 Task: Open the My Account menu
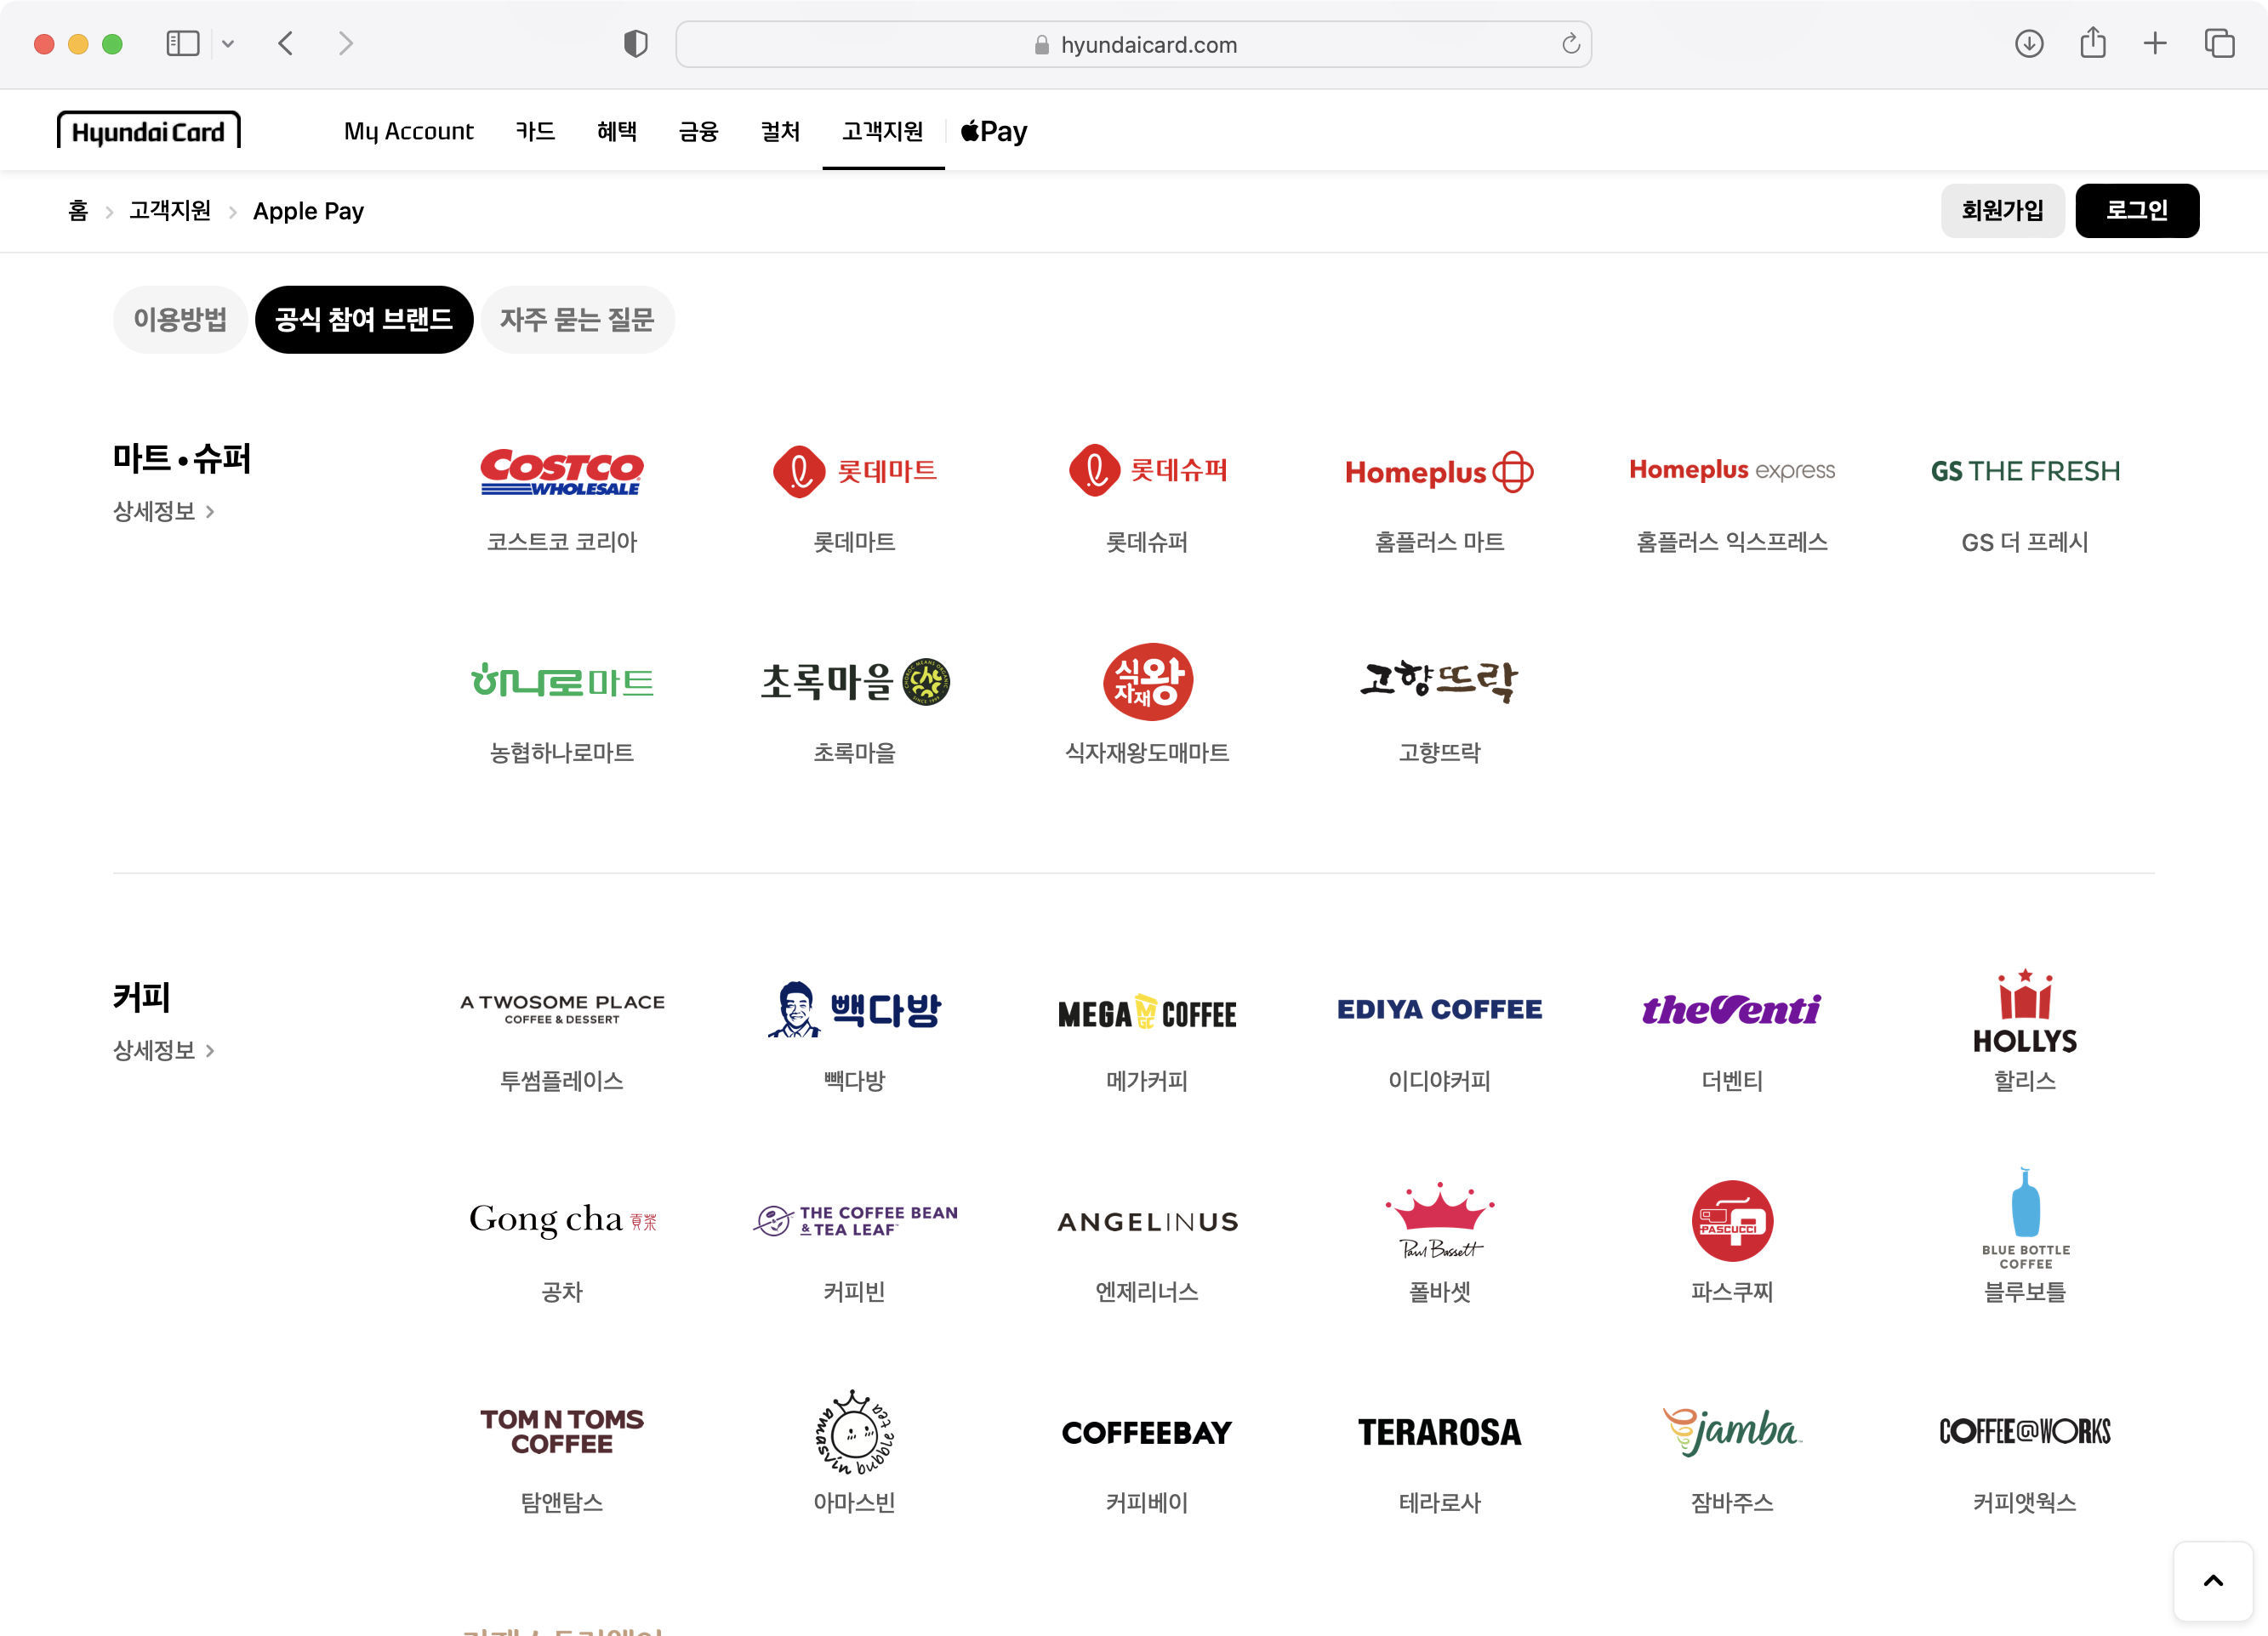[408, 131]
